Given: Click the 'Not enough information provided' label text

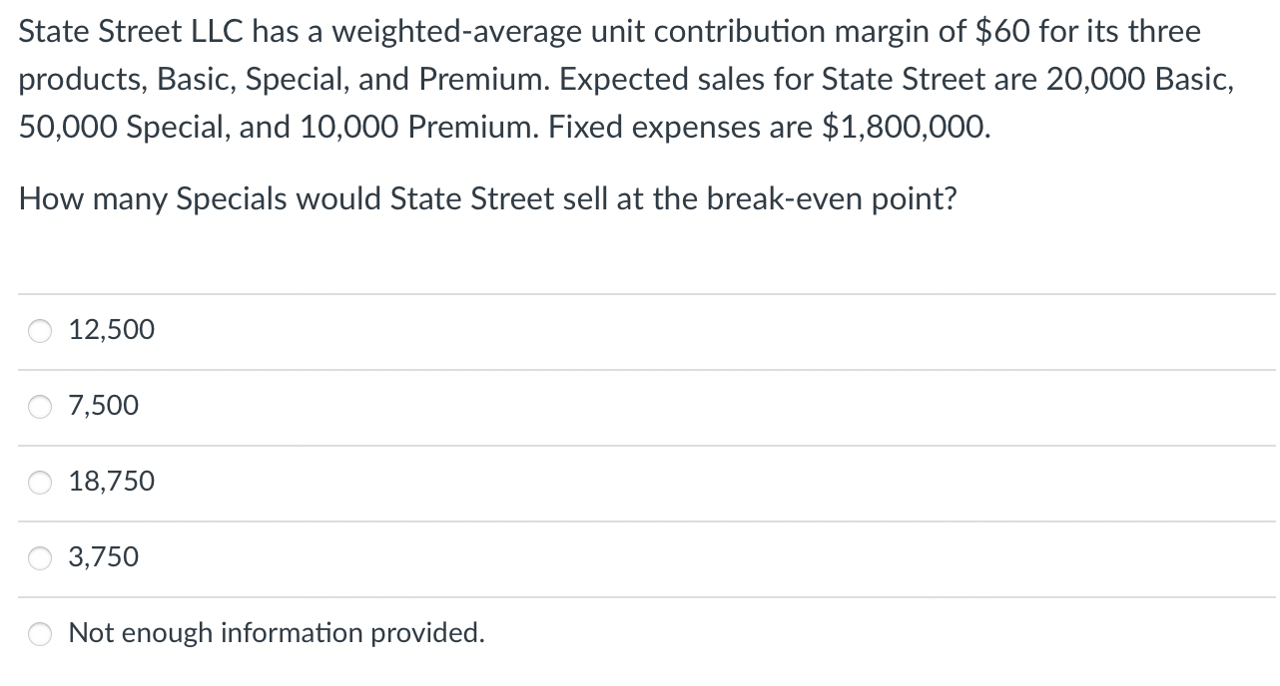Looking at the screenshot, I should coord(276,632).
